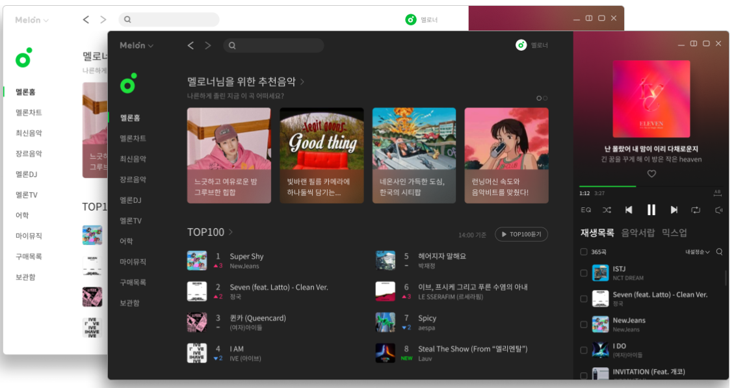Check I DO playlist row checkbox
The image size is (734, 388).
(584, 350)
